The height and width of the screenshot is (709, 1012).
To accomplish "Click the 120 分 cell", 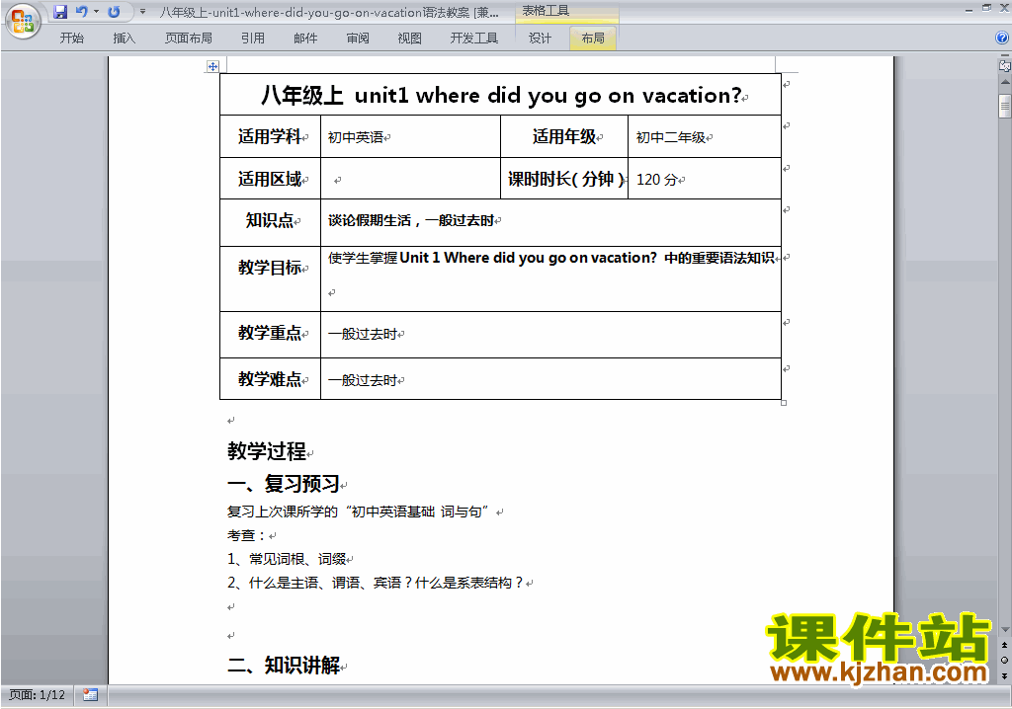I will 704,179.
